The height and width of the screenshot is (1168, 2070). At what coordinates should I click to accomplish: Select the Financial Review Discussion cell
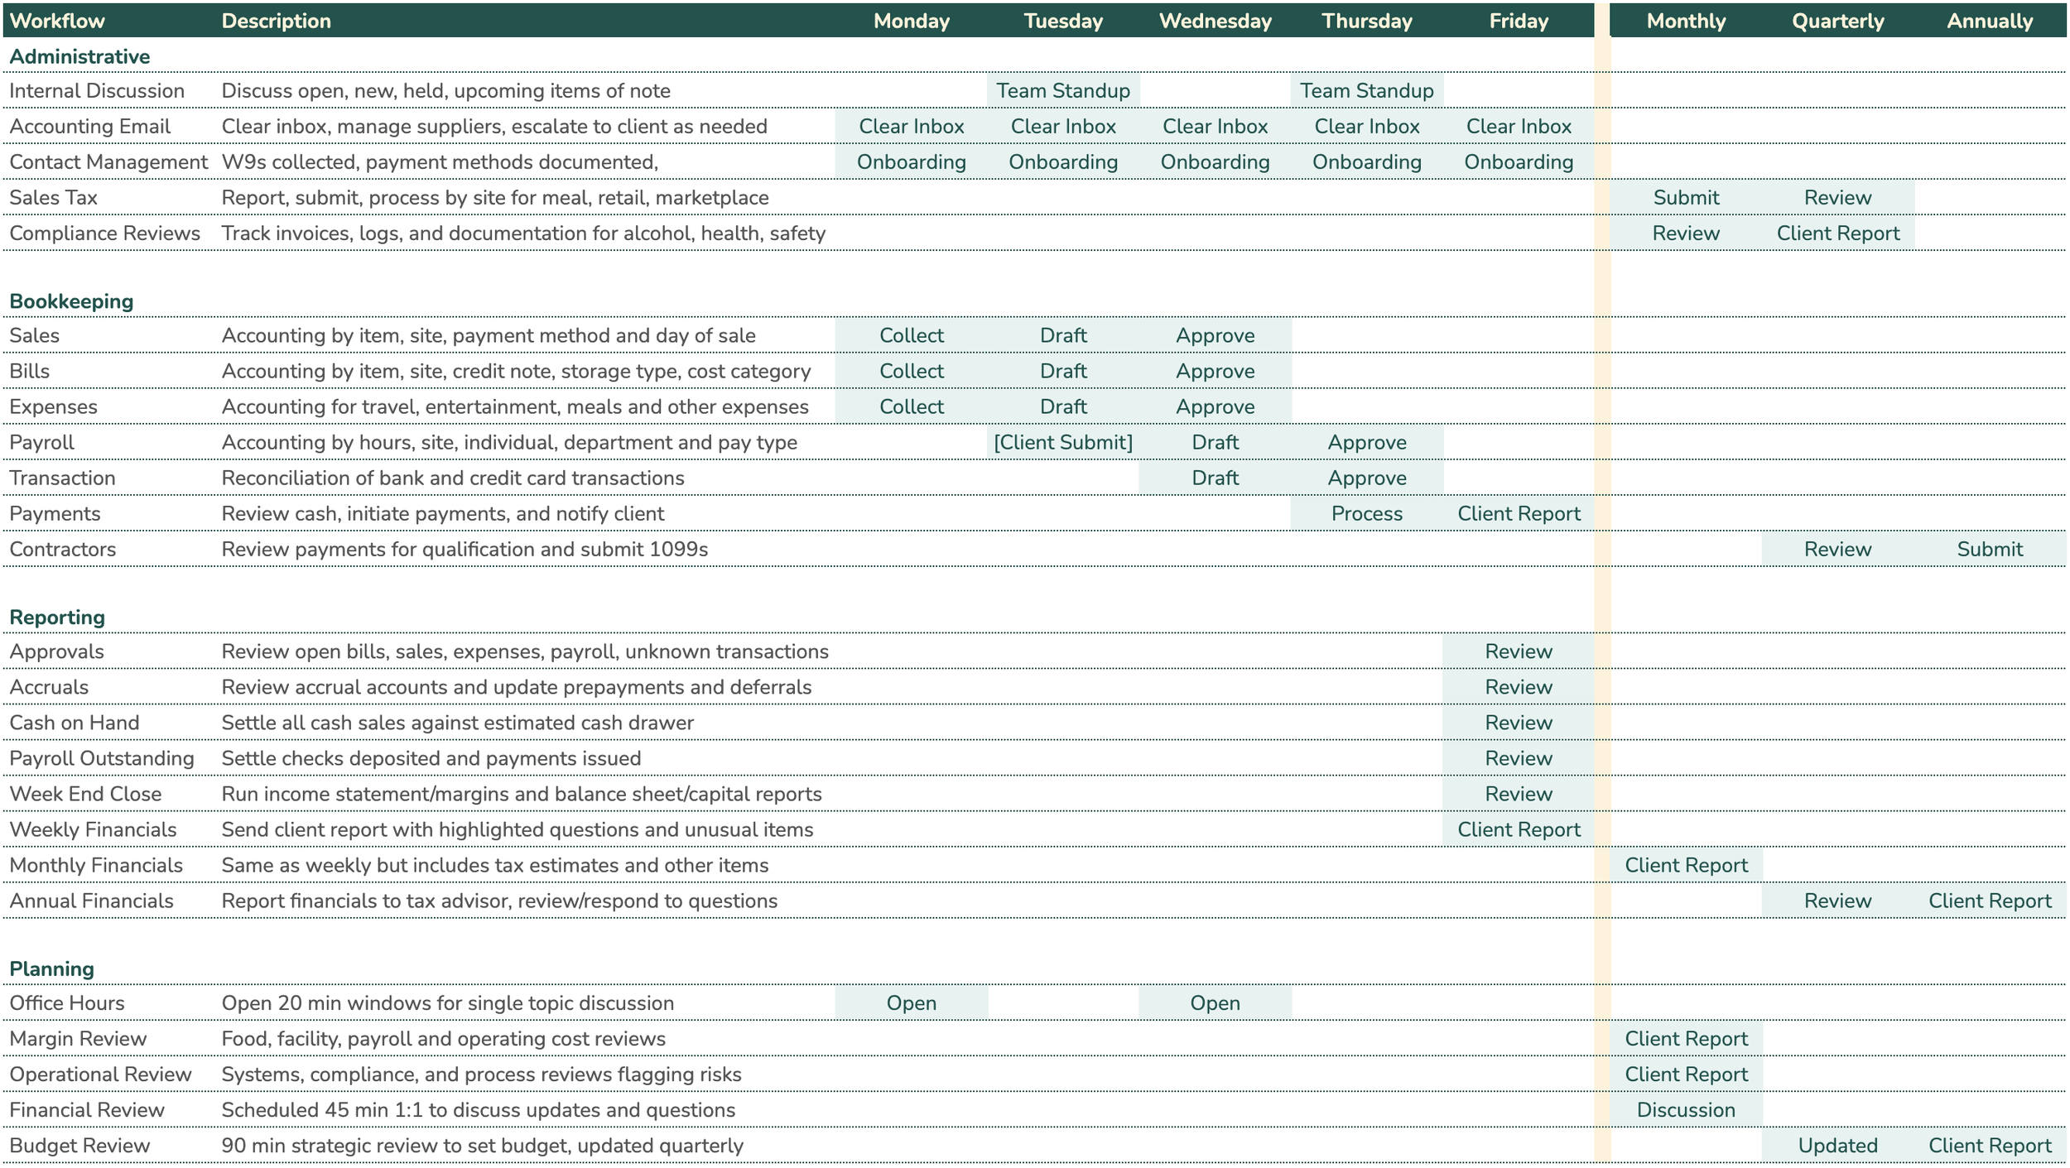(1686, 1110)
